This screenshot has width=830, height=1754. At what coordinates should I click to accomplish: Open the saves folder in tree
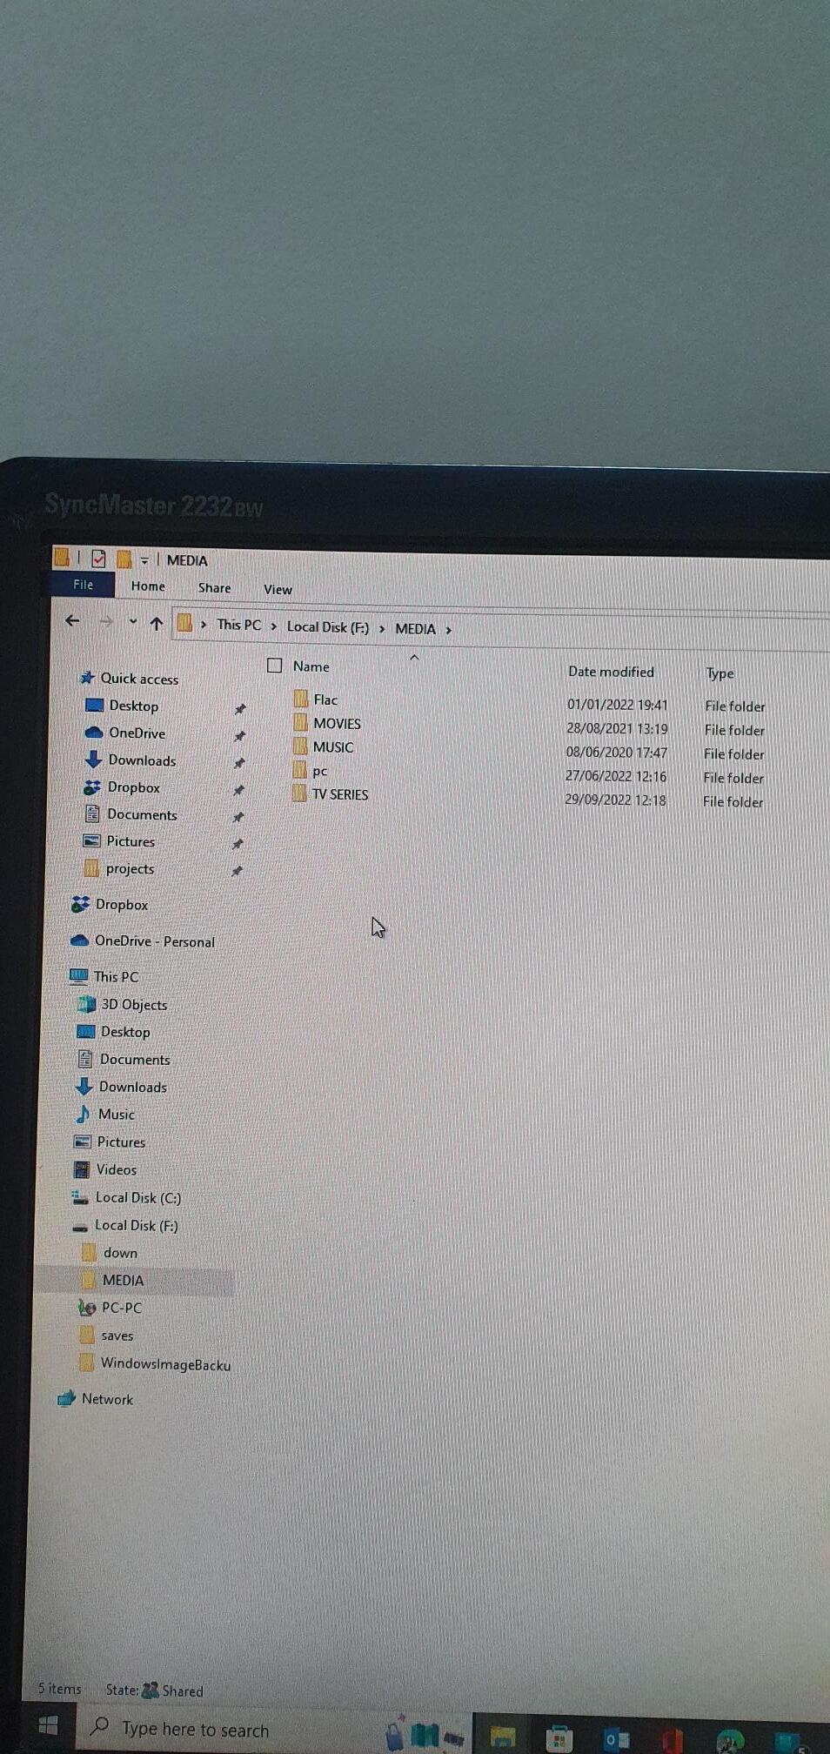[x=117, y=1336]
